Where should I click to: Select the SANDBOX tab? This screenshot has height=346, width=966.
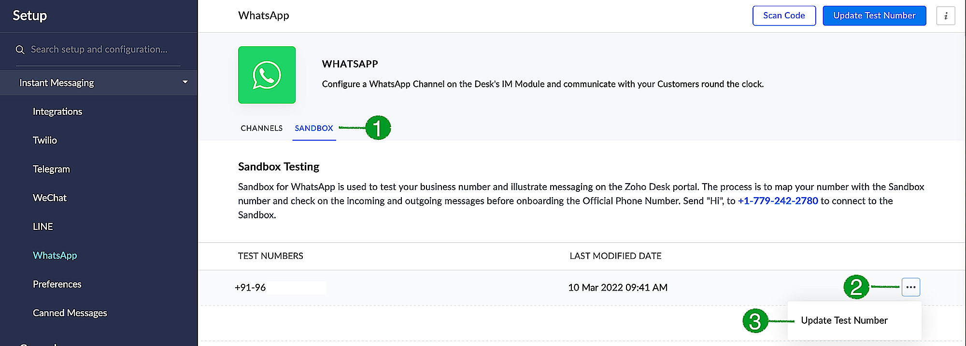point(314,128)
